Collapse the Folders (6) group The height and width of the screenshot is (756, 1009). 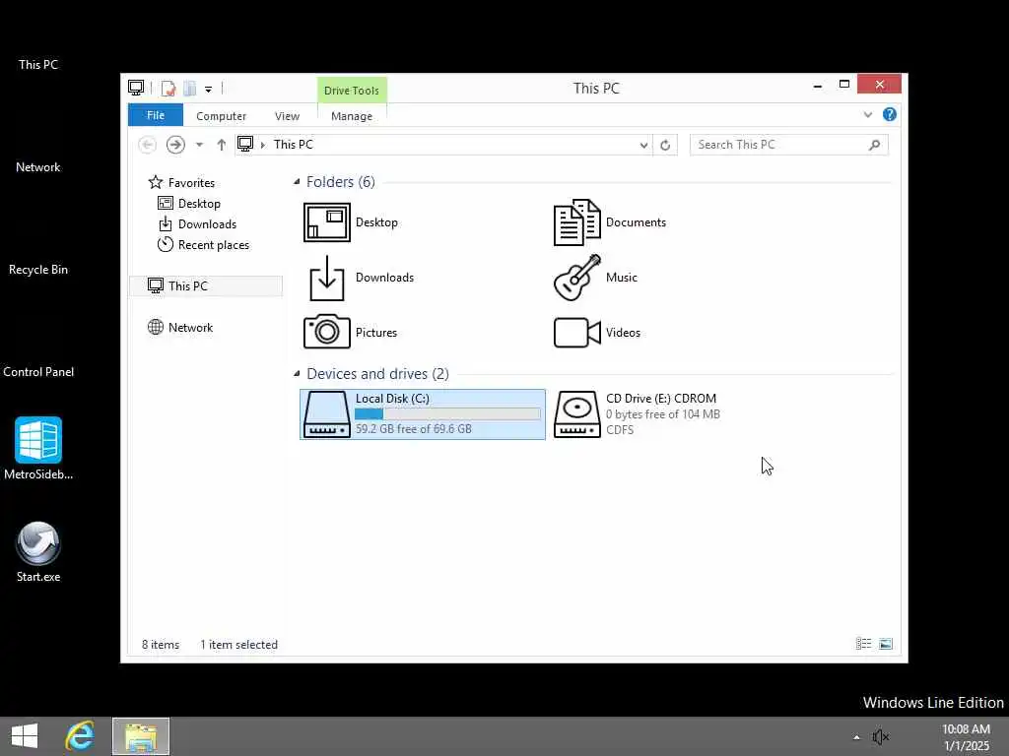(x=297, y=182)
